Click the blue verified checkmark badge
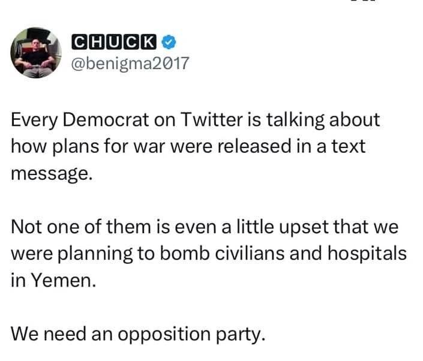Screen dimensions: 423x361 tap(169, 43)
